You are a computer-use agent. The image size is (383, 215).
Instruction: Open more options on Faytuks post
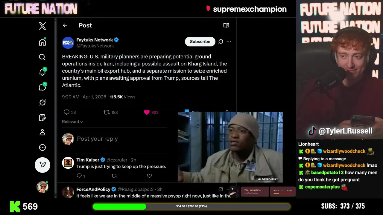(229, 42)
